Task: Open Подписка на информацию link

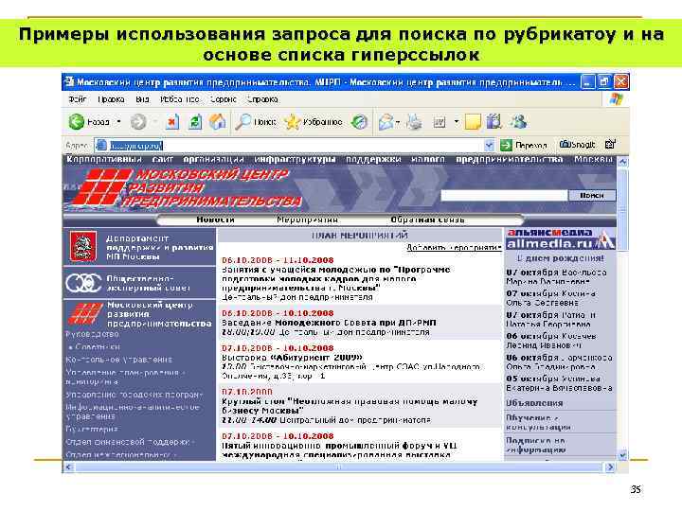Action: pyautogui.click(x=536, y=445)
